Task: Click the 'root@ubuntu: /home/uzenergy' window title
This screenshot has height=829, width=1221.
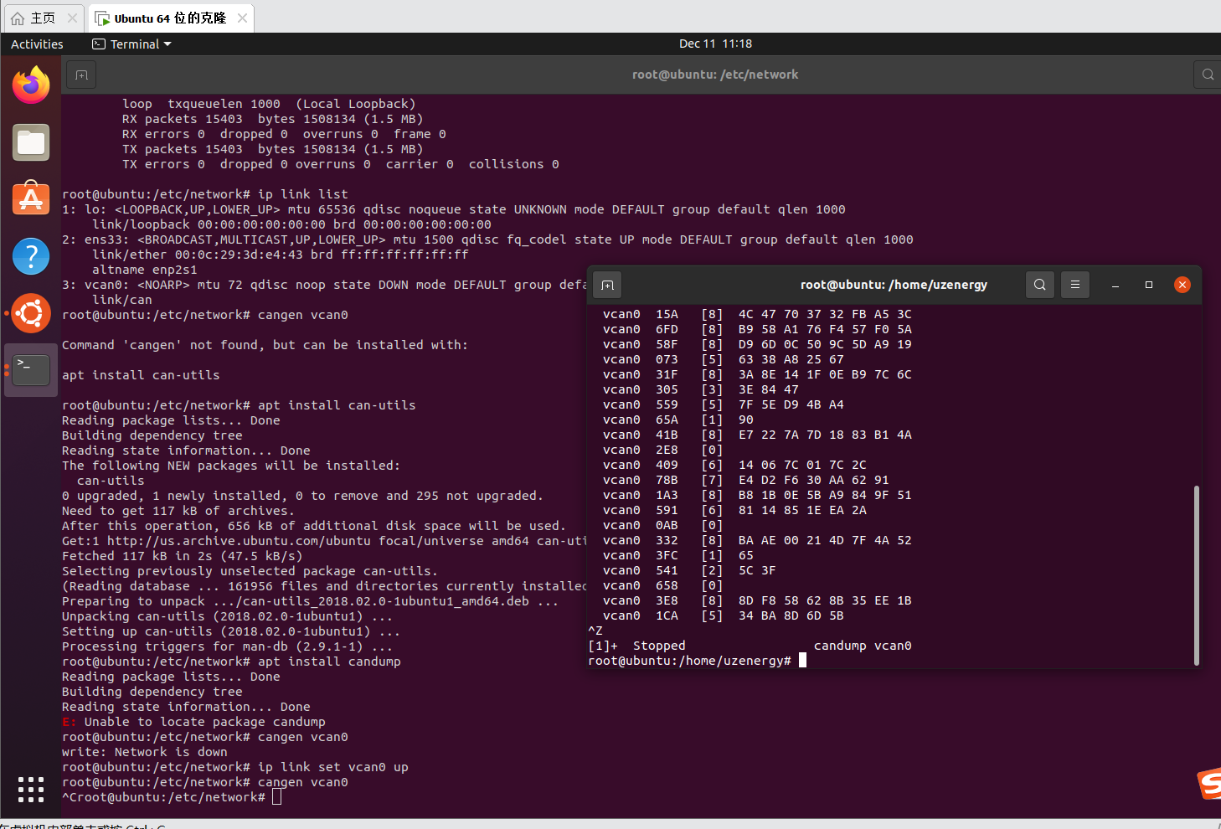Action: click(x=894, y=285)
